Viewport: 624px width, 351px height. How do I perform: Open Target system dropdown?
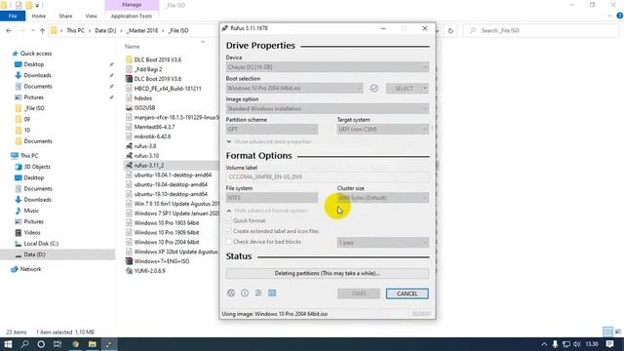pos(383,130)
